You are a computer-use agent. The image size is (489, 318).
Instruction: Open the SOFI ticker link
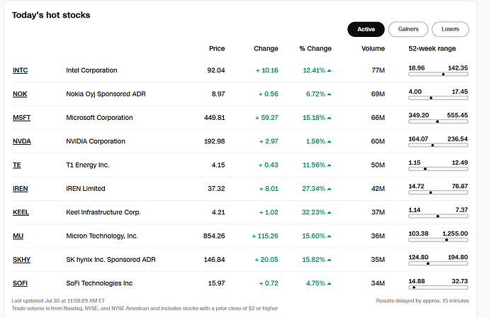pos(20,283)
